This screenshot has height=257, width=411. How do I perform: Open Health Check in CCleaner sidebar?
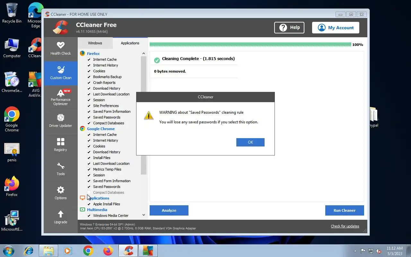click(x=61, y=48)
